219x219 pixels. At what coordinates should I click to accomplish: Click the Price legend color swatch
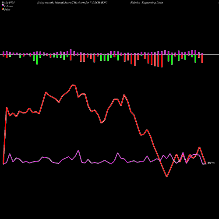point(3,9)
